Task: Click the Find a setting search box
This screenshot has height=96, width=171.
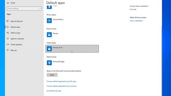Action: click(x=24, y=8)
